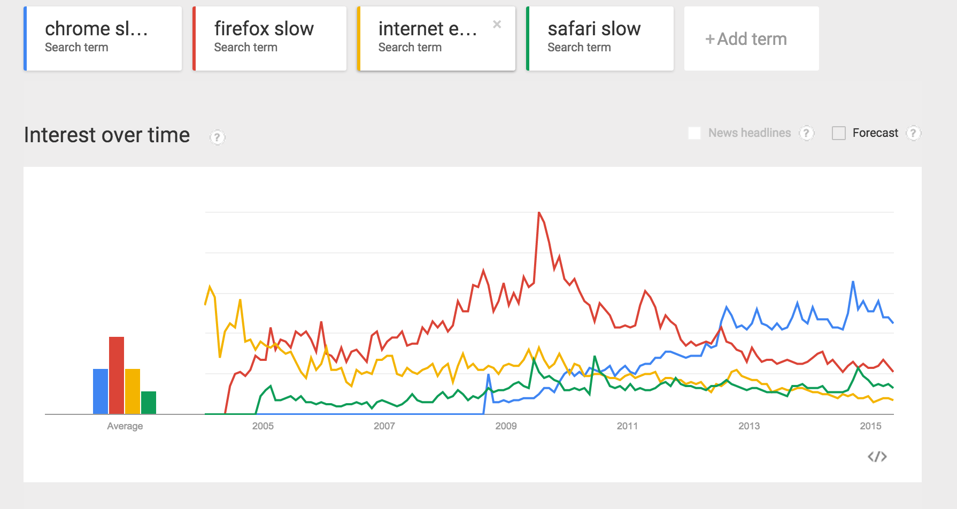Add a new search term
Screen dimensions: 957x509
[x=751, y=38]
